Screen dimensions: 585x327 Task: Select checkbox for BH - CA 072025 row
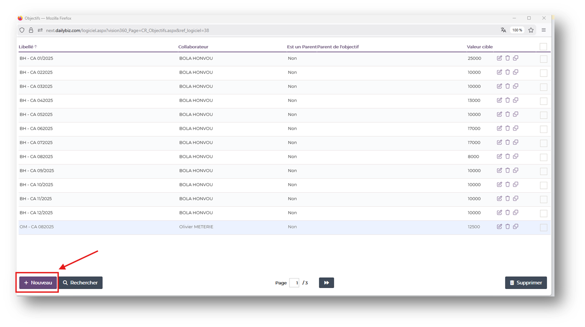(x=543, y=143)
